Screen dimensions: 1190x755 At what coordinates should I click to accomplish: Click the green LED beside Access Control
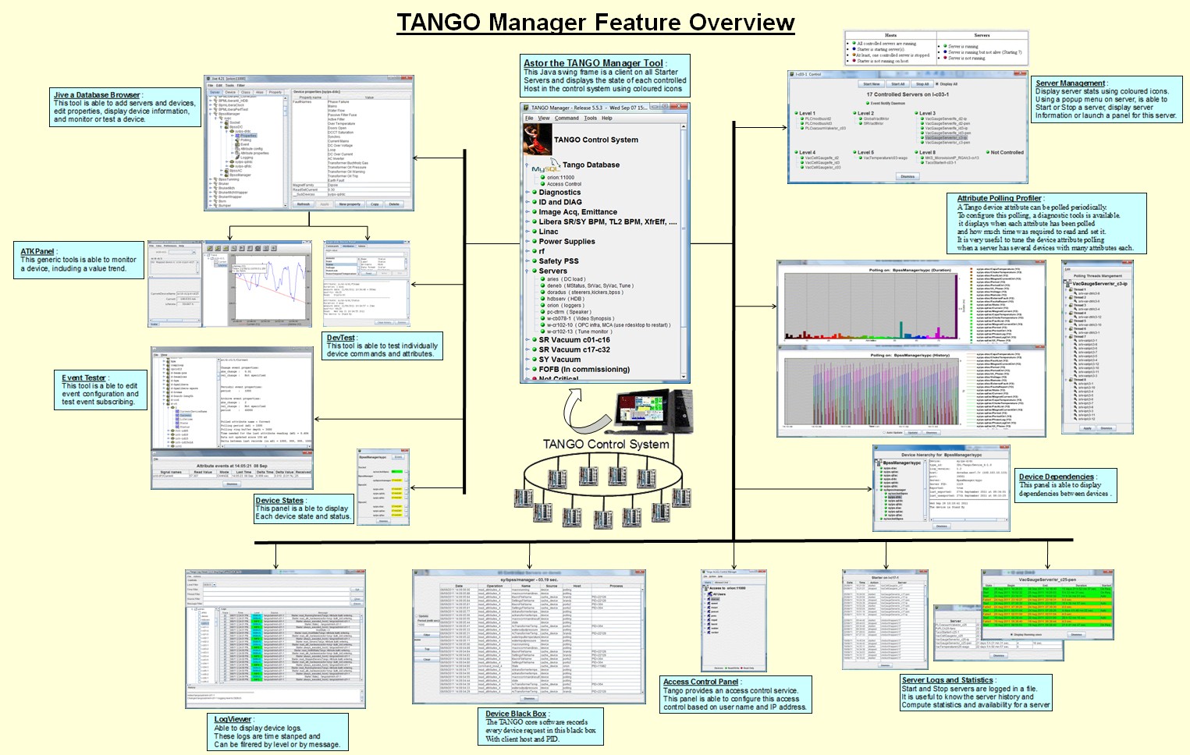(x=543, y=185)
